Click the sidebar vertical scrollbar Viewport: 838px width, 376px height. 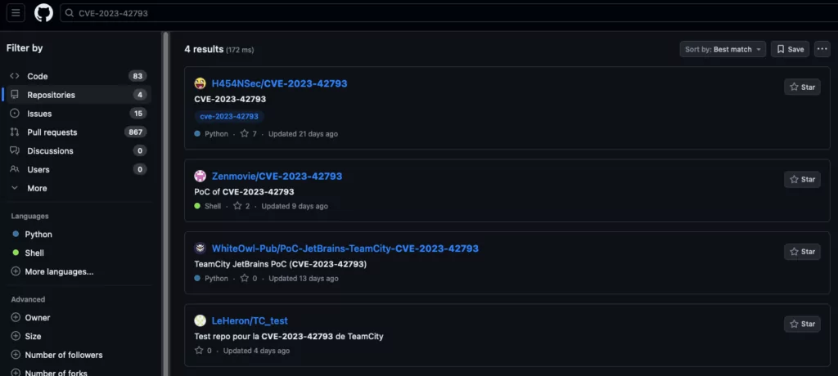tap(165, 203)
